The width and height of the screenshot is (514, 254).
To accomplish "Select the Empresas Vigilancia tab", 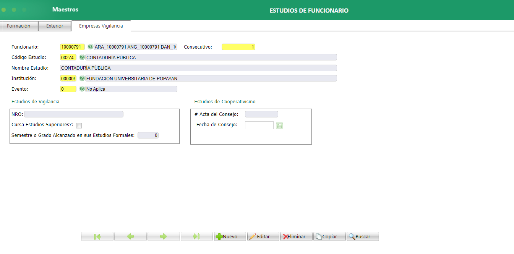I will point(101,26).
